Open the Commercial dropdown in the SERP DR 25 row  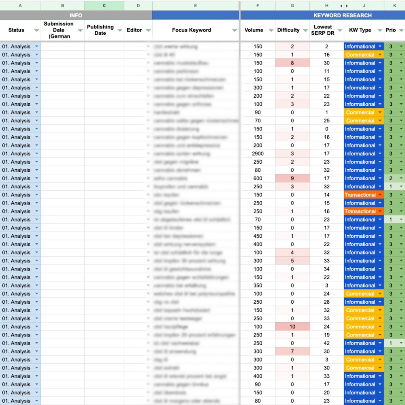[380, 121]
